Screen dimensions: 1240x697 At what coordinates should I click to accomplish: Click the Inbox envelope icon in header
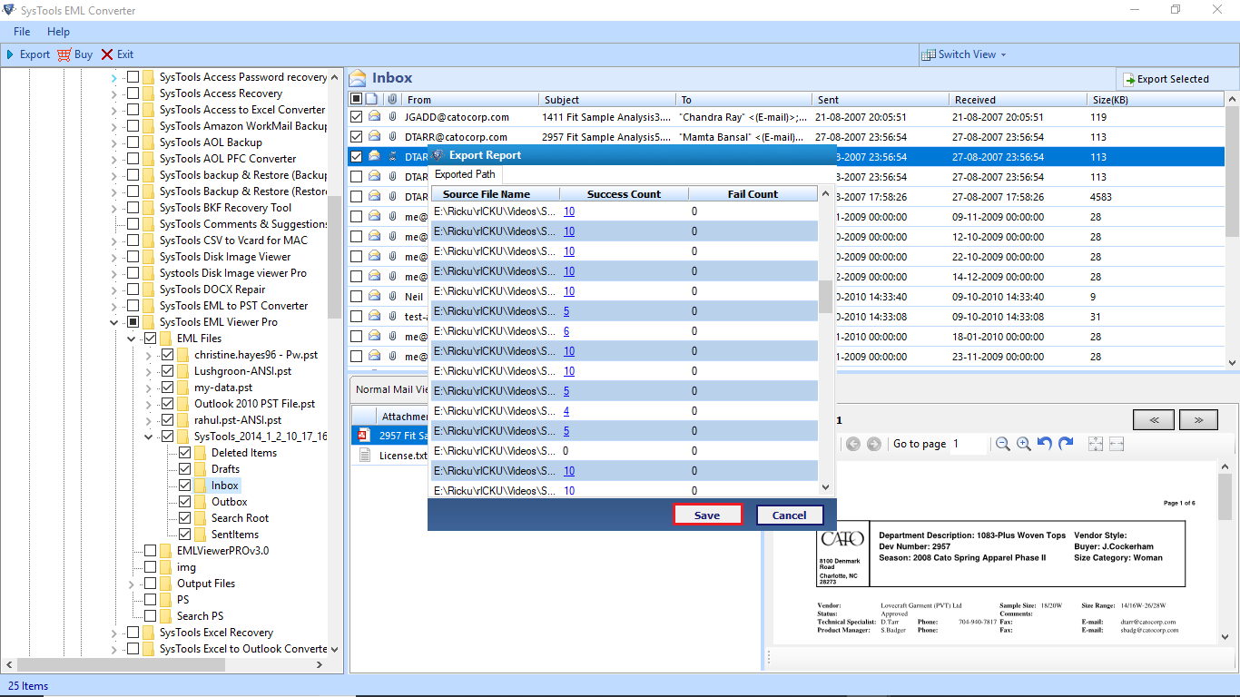358,78
